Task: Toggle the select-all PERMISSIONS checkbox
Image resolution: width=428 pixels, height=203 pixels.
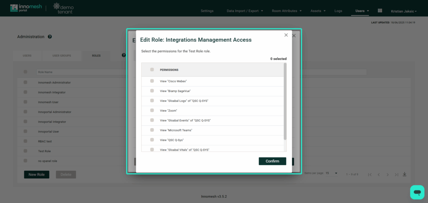Action: coord(152,70)
